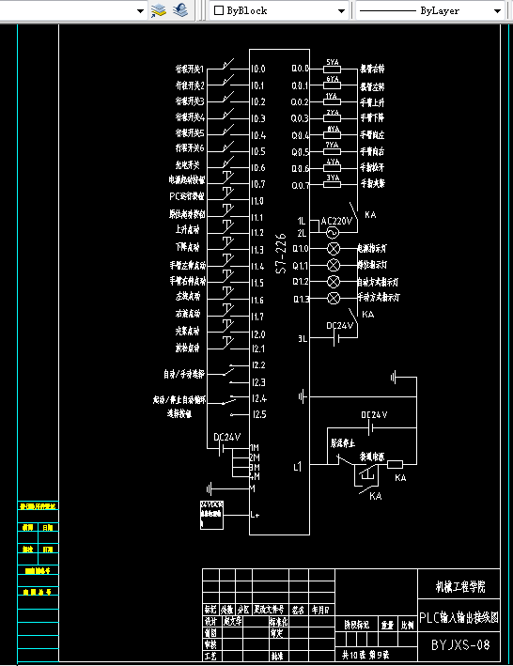Select the 1M terminal label
513x666 pixels.
[255, 448]
